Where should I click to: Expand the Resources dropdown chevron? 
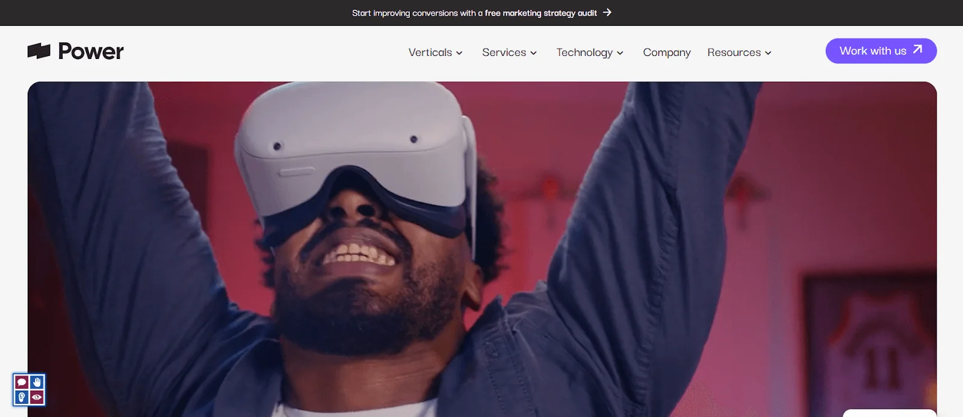click(768, 53)
